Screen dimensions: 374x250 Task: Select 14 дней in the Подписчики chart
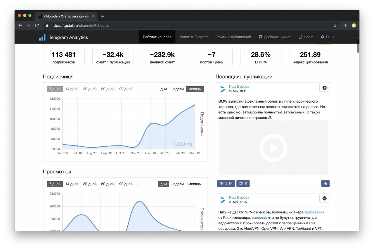pos(72,89)
